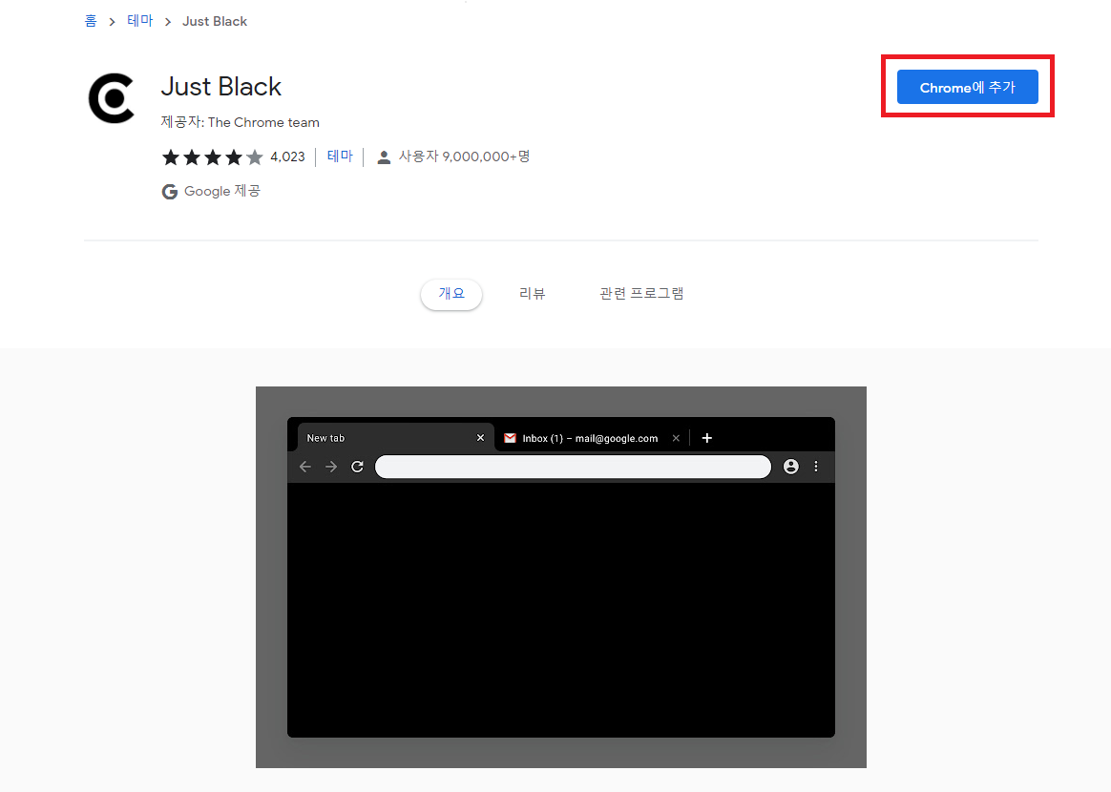Image resolution: width=1111 pixels, height=792 pixels.
Task: Click the theme preview screenshot
Action: coord(560,576)
